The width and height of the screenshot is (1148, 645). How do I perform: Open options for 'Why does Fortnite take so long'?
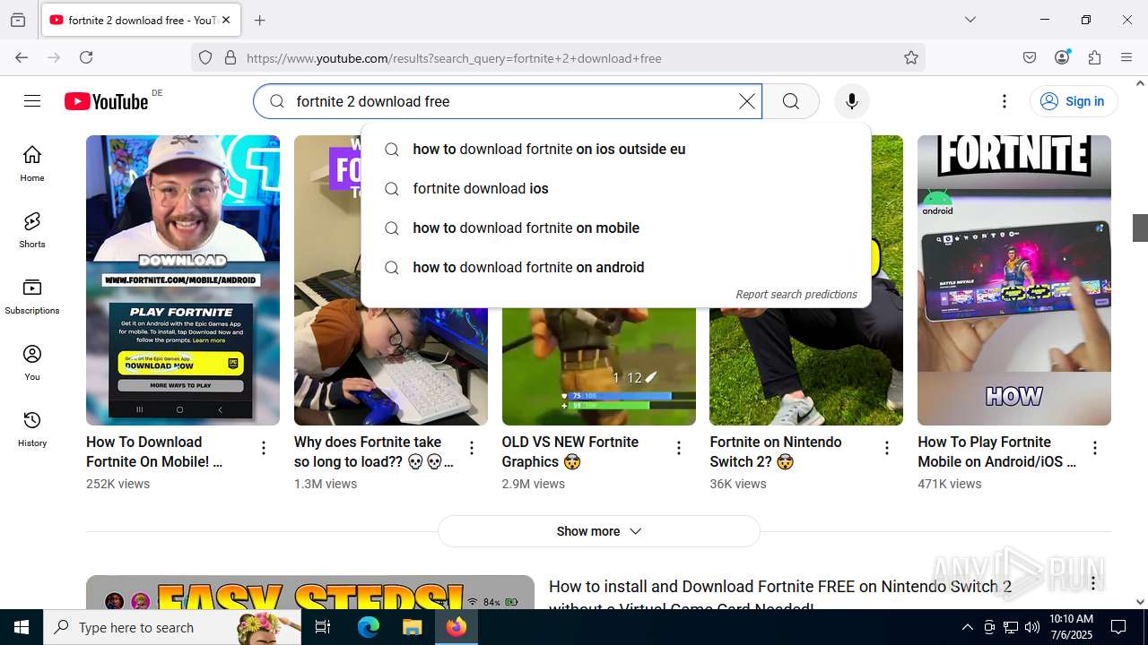tap(472, 448)
